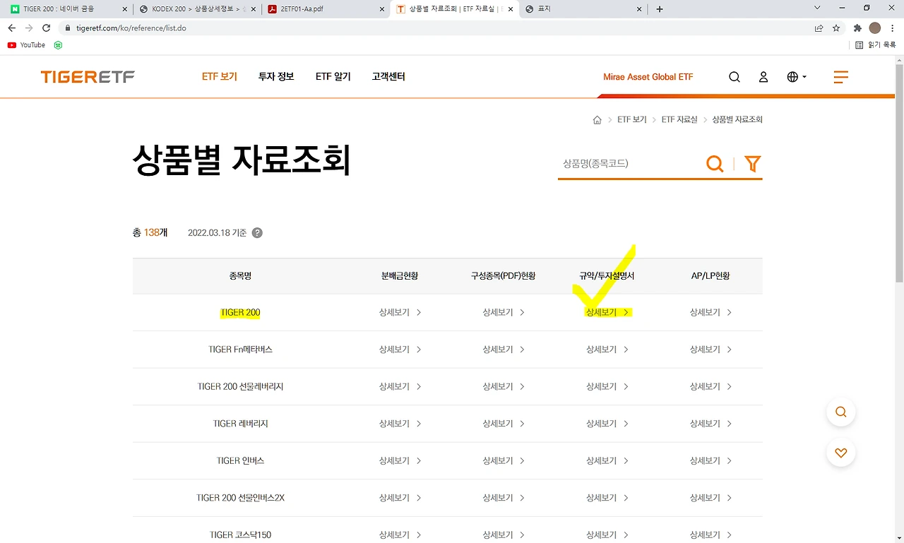Screen dimensions: 904x543
Task: Click the address bar URL
Action: pos(131,28)
